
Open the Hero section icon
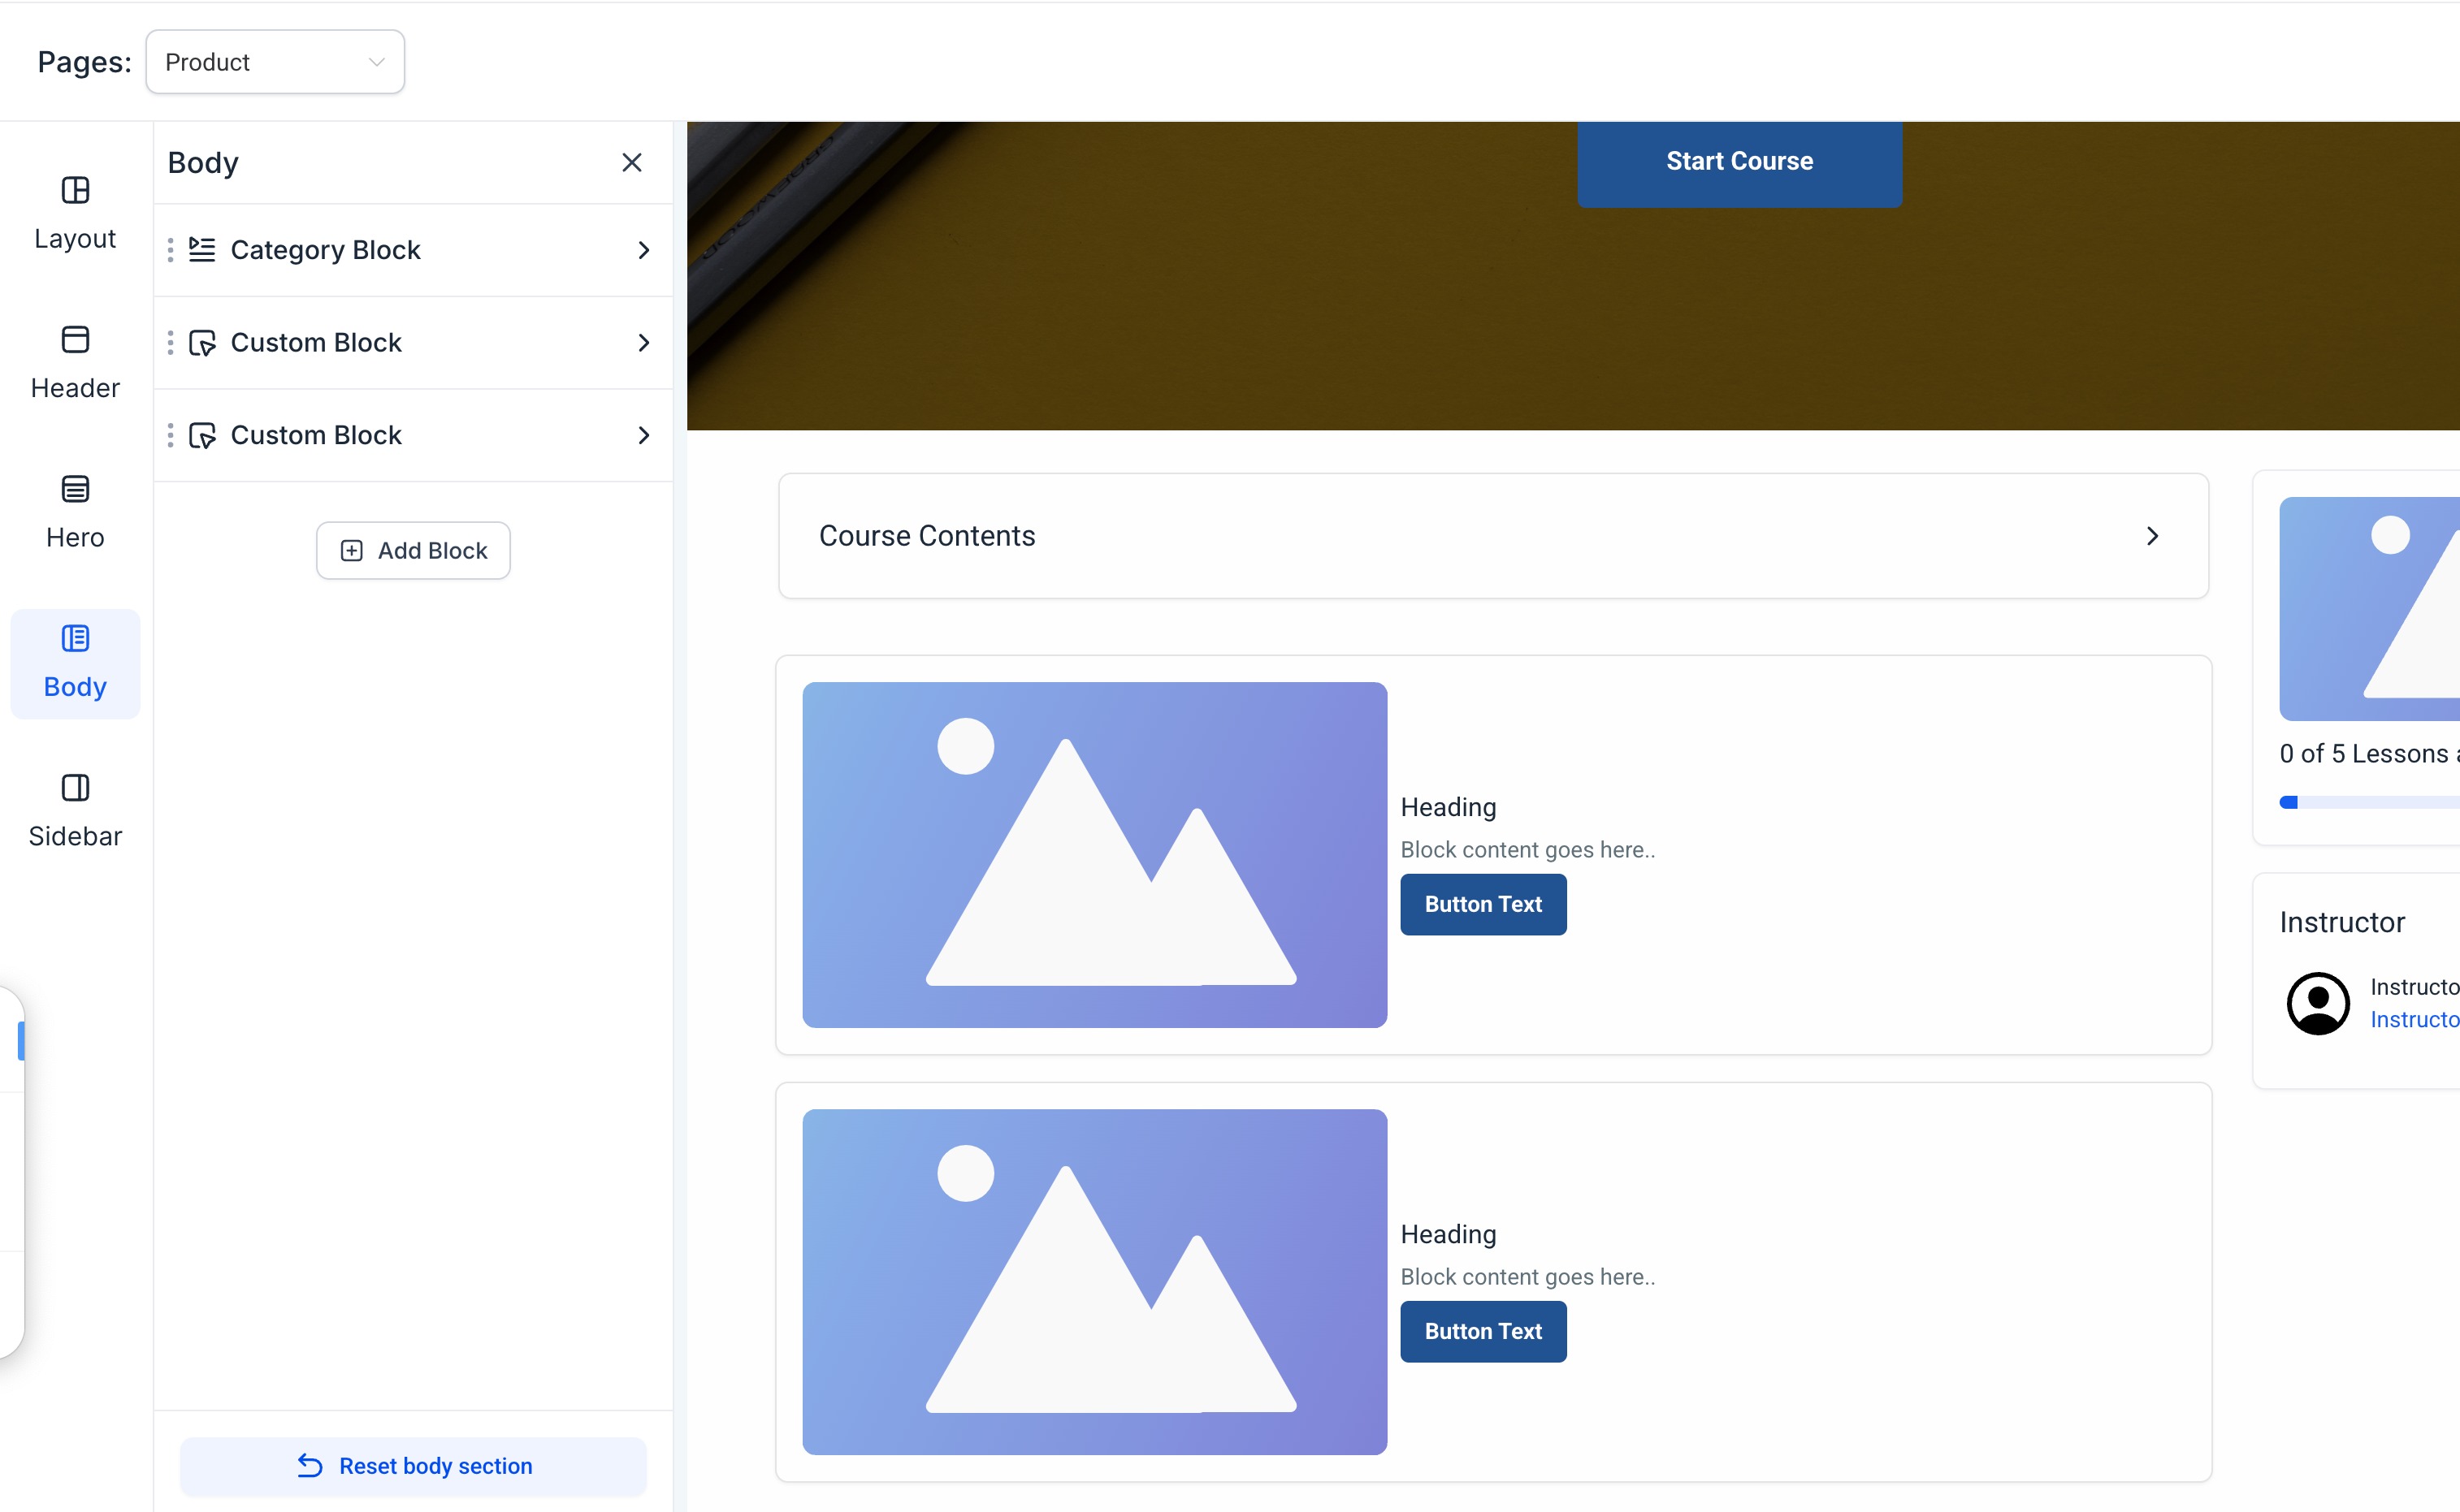coord(75,489)
